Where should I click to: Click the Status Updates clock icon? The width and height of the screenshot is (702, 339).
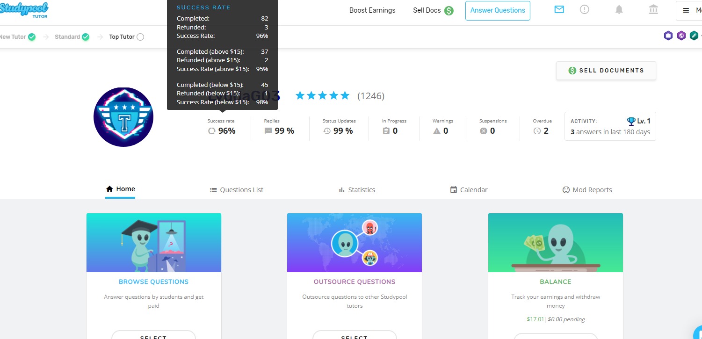click(327, 131)
